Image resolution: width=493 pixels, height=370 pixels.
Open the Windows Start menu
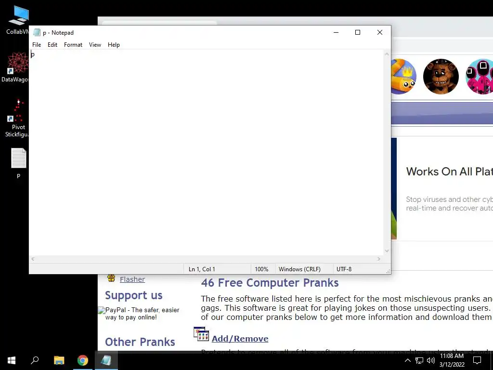coord(12,360)
